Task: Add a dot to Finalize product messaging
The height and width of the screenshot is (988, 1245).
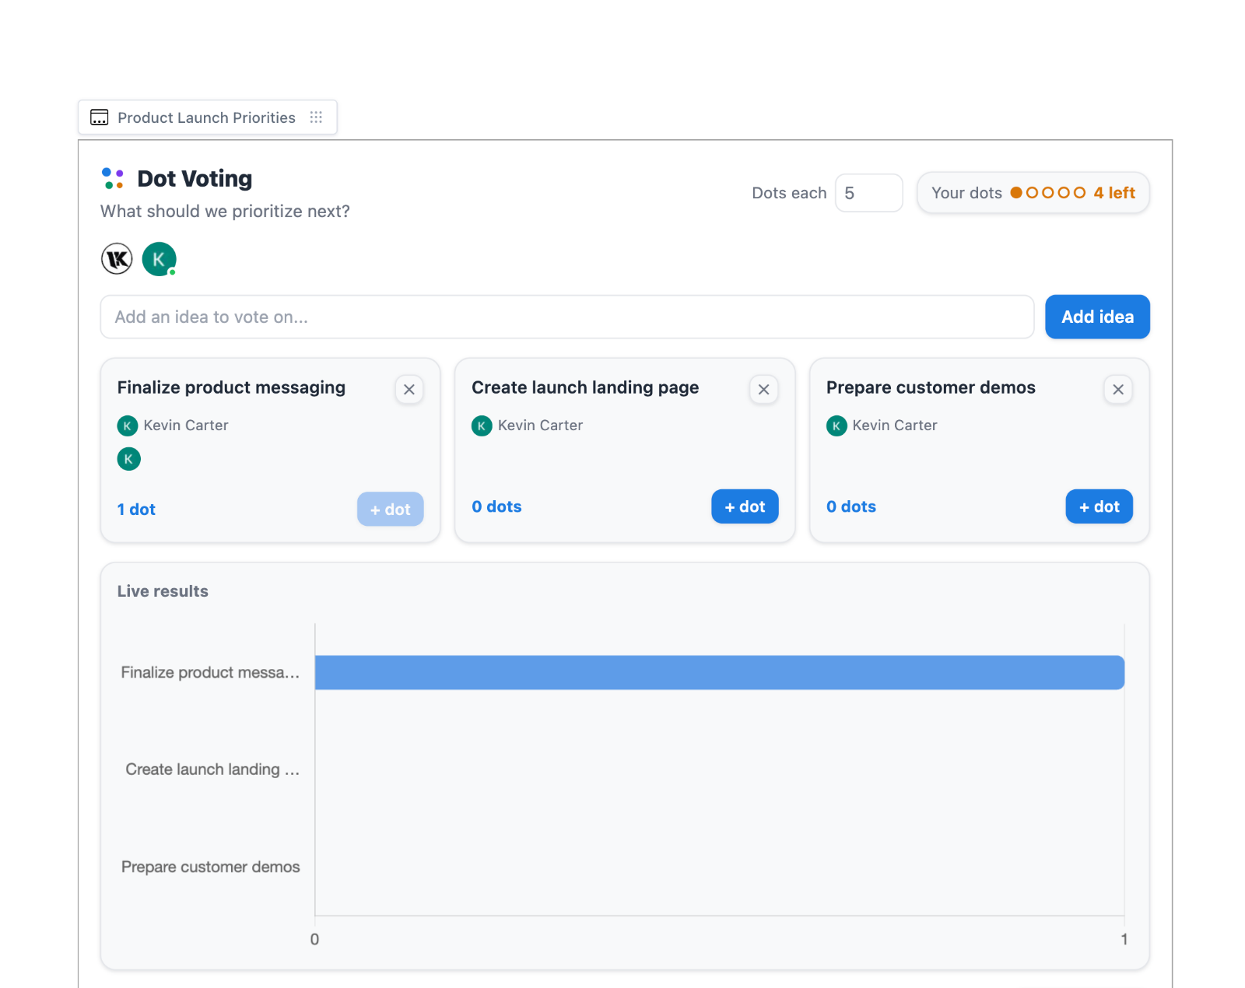Action: [391, 509]
